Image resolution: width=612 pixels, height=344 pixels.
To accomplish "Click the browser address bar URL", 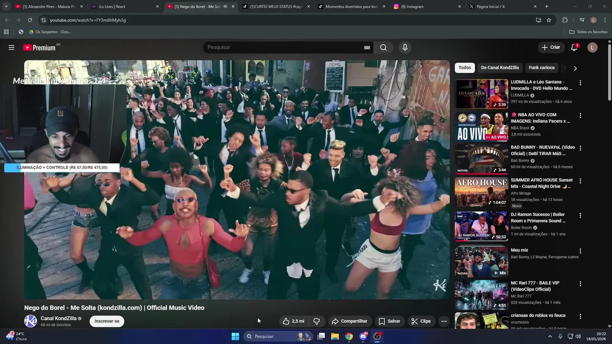I will pyautogui.click(x=88, y=20).
